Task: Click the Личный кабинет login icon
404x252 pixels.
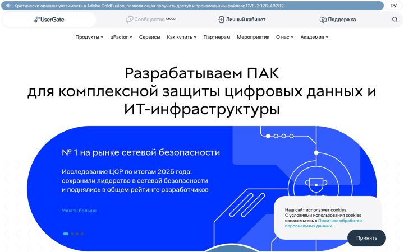Action: pyautogui.click(x=221, y=20)
